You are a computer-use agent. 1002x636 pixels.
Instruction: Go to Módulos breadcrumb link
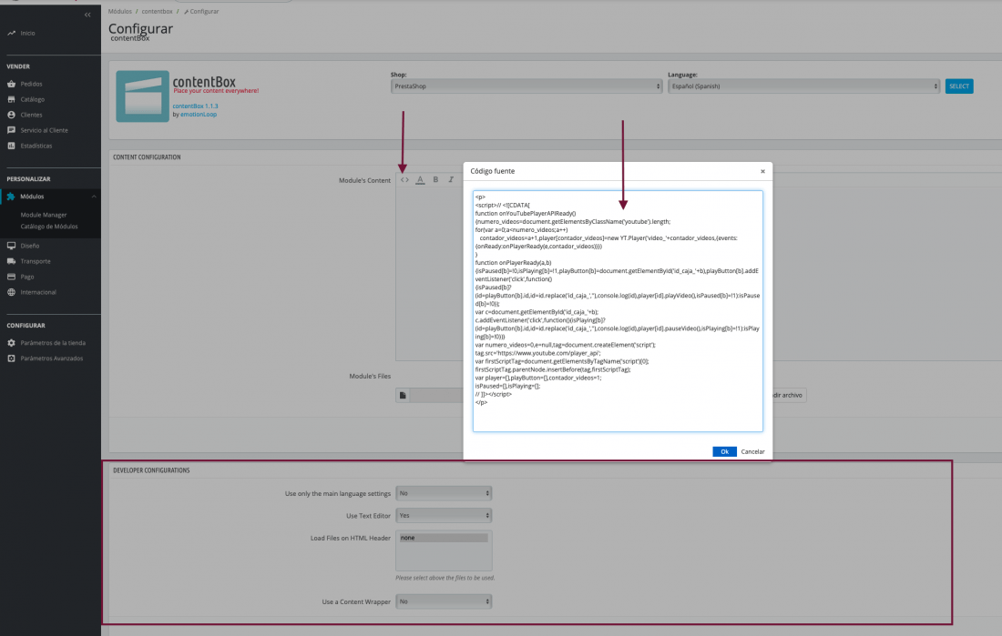coord(119,12)
